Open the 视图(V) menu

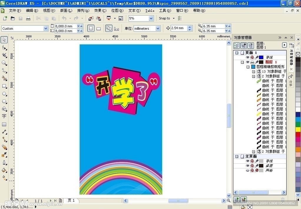(49, 11)
